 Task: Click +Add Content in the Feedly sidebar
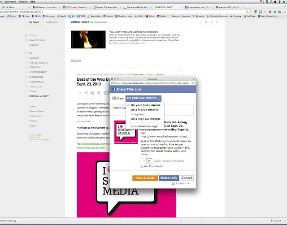[52, 22]
